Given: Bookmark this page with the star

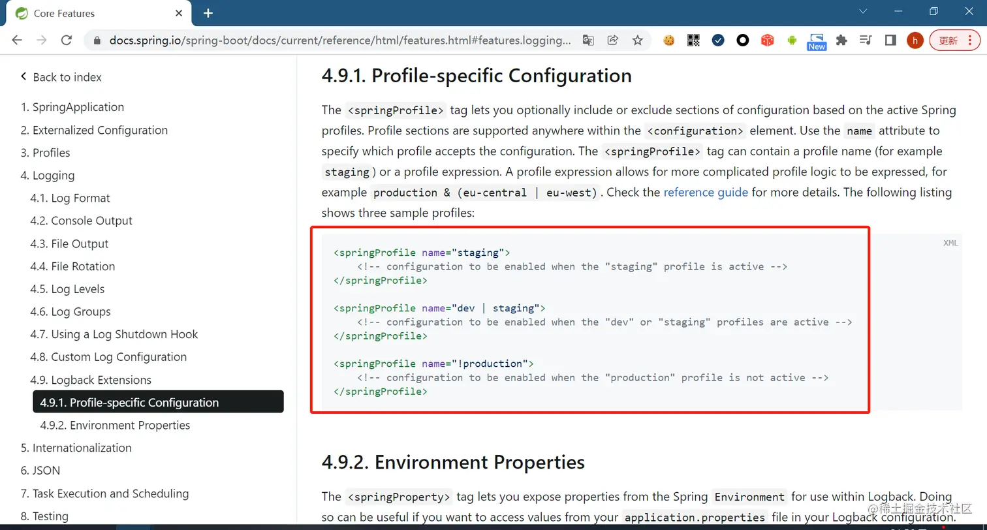Looking at the screenshot, I should [638, 40].
